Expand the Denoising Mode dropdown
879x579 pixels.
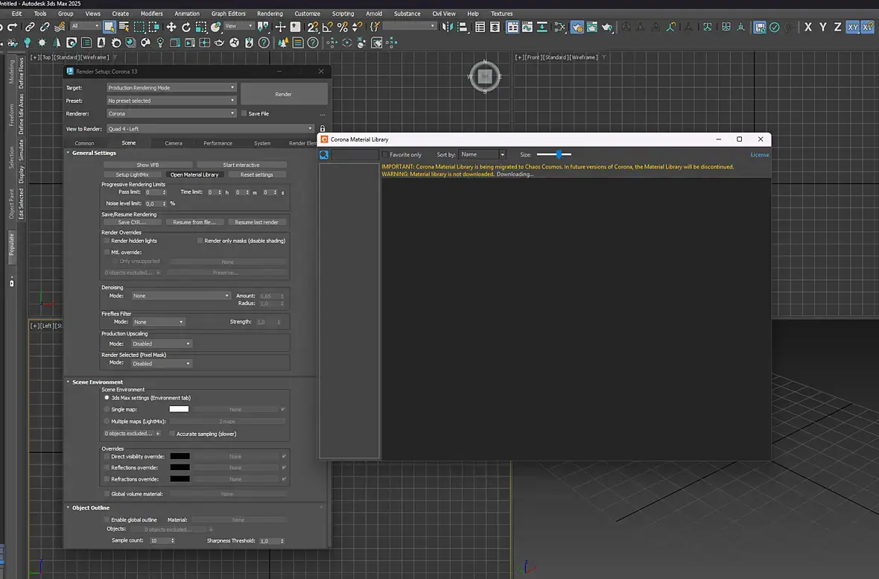point(181,296)
